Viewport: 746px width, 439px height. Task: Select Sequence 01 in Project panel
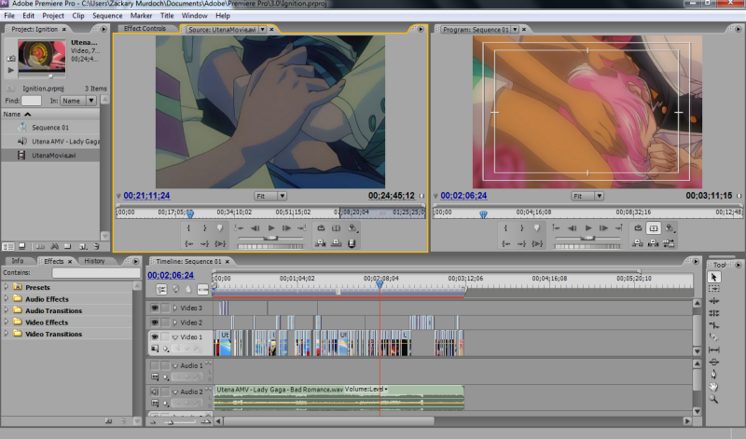pyautogui.click(x=50, y=128)
